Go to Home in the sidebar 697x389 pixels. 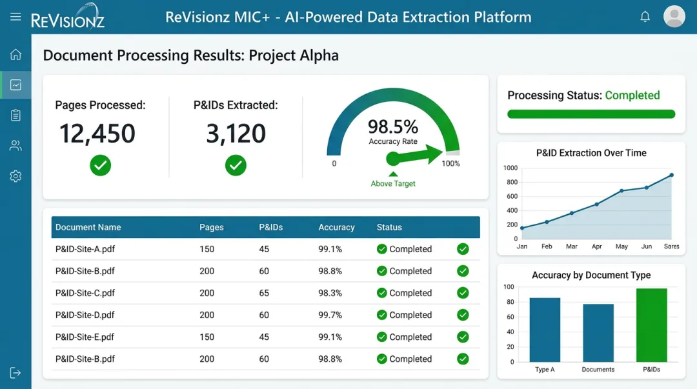15,54
